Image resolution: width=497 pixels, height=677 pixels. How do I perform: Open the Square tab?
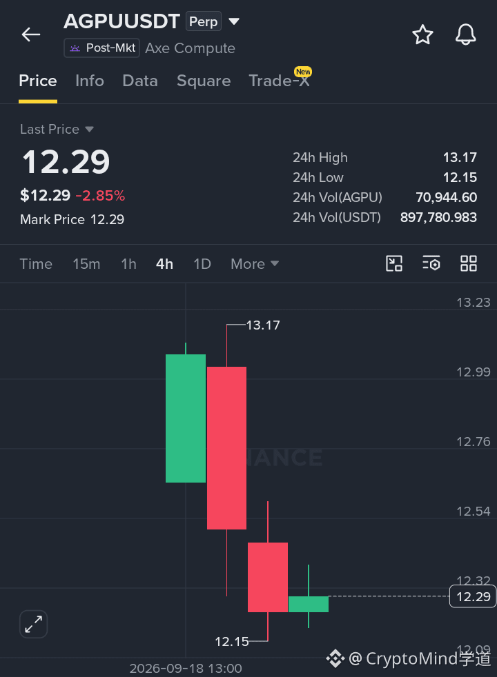point(204,81)
